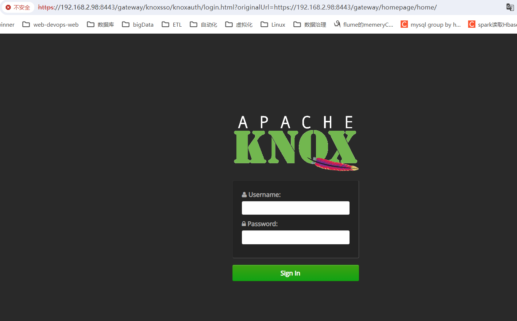This screenshot has width=517, height=321.
Task: Open the bigData bookmarks folder
Action: pos(138,24)
